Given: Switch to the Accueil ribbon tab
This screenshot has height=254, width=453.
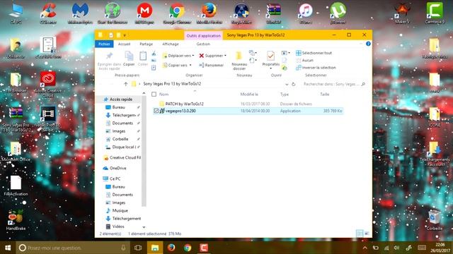Looking at the screenshot, I should (x=125, y=44).
